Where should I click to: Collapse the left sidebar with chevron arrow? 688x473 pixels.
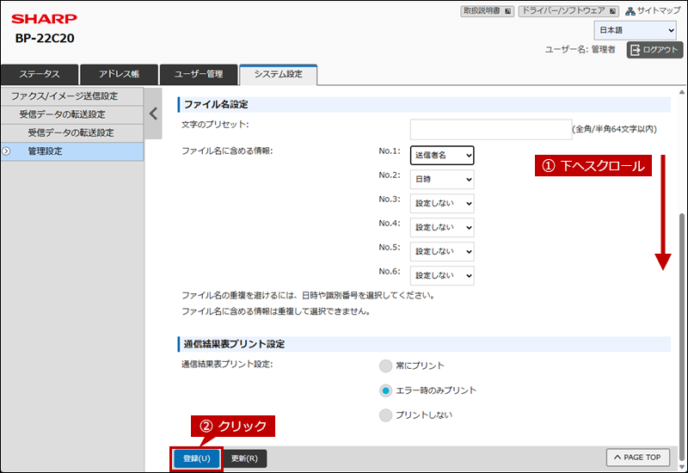point(153,113)
